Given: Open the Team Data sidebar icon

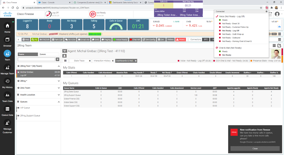Looking at the screenshot, I should coord(7,97).
